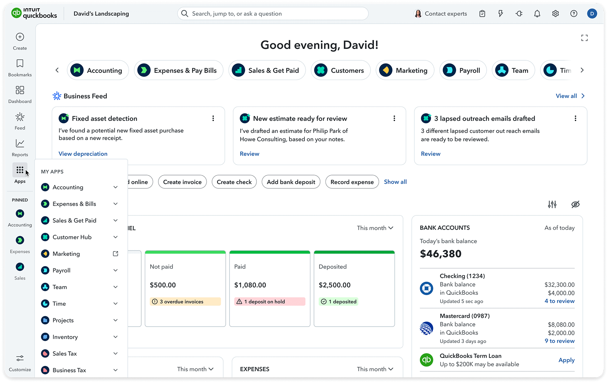Screen dimensions: 608x383
Task: Expand Inventory in My Apps menu
Action: click(x=116, y=337)
